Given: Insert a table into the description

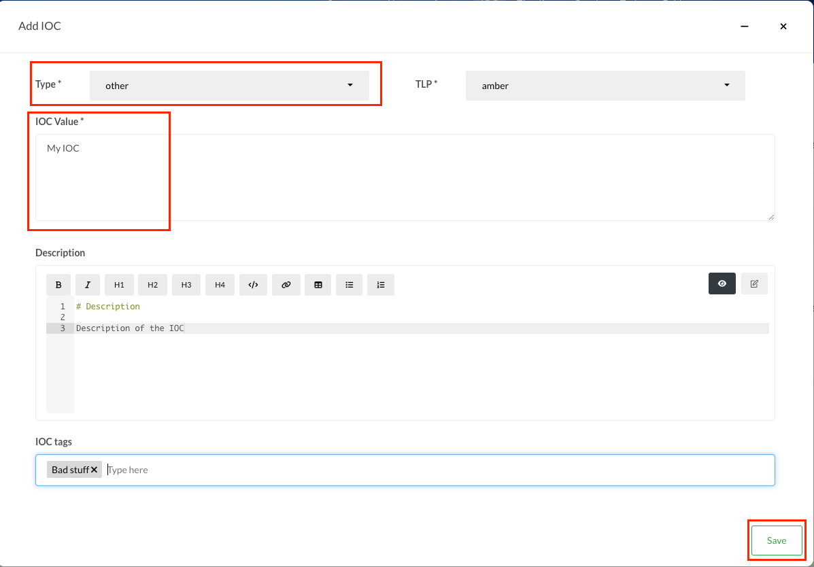Looking at the screenshot, I should pos(318,284).
